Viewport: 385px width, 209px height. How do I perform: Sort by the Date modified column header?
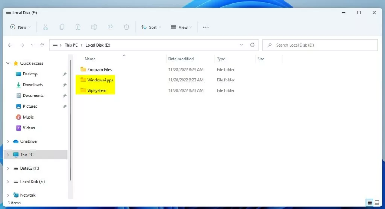click(181, 59)
